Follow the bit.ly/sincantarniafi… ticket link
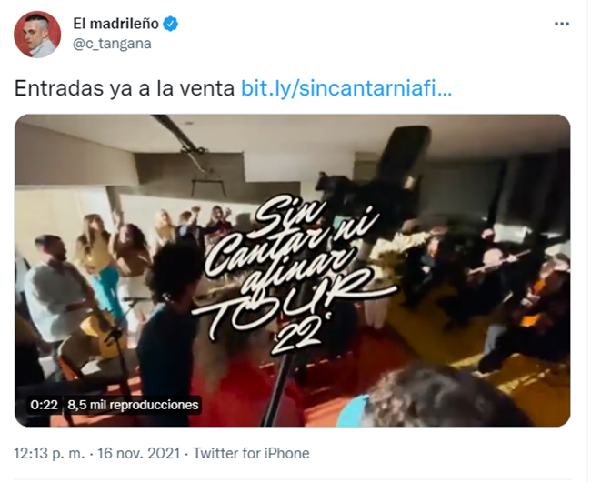 click(x=346, y=88)
